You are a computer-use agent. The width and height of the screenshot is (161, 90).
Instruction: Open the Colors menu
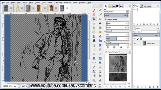pos(37,3)
